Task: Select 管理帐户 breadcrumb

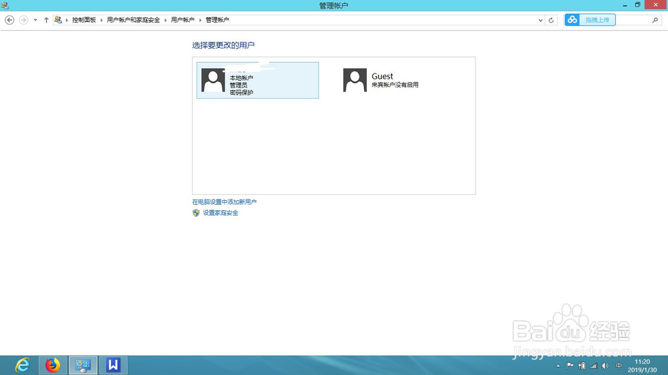Action: pos(217,20)
